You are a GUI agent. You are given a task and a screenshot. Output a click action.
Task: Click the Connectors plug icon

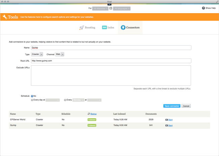pyautogui.click(x=123, y=27)
